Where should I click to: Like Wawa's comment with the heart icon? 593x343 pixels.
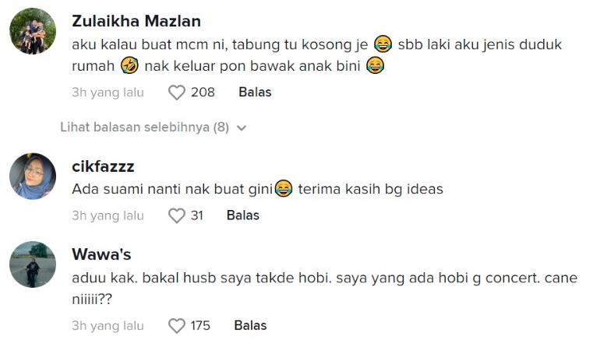click(x=177, y=326)
